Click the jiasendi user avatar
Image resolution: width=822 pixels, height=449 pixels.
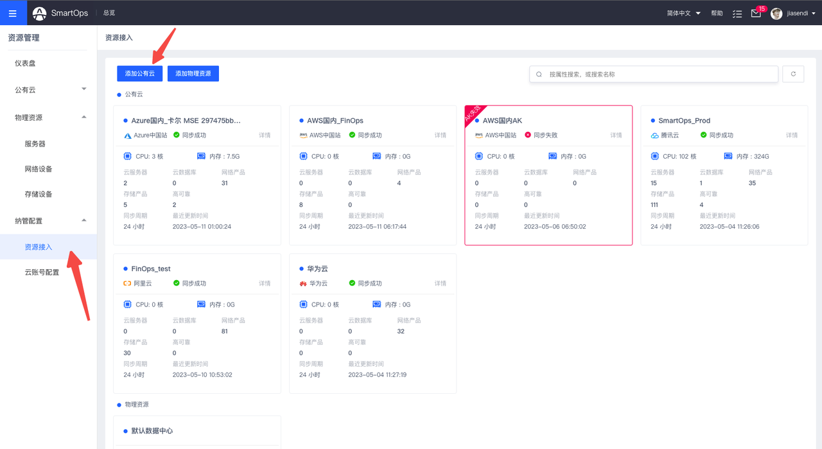pos(776,13)
